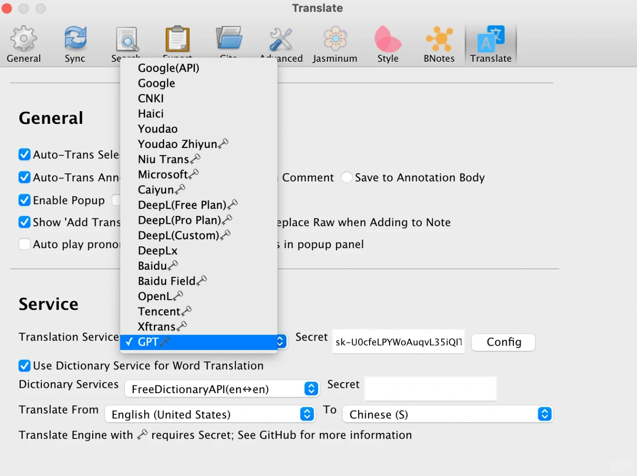Choose Google(API) from the service list
Viewport: 637px width, 476px height.
pos(199,68)
